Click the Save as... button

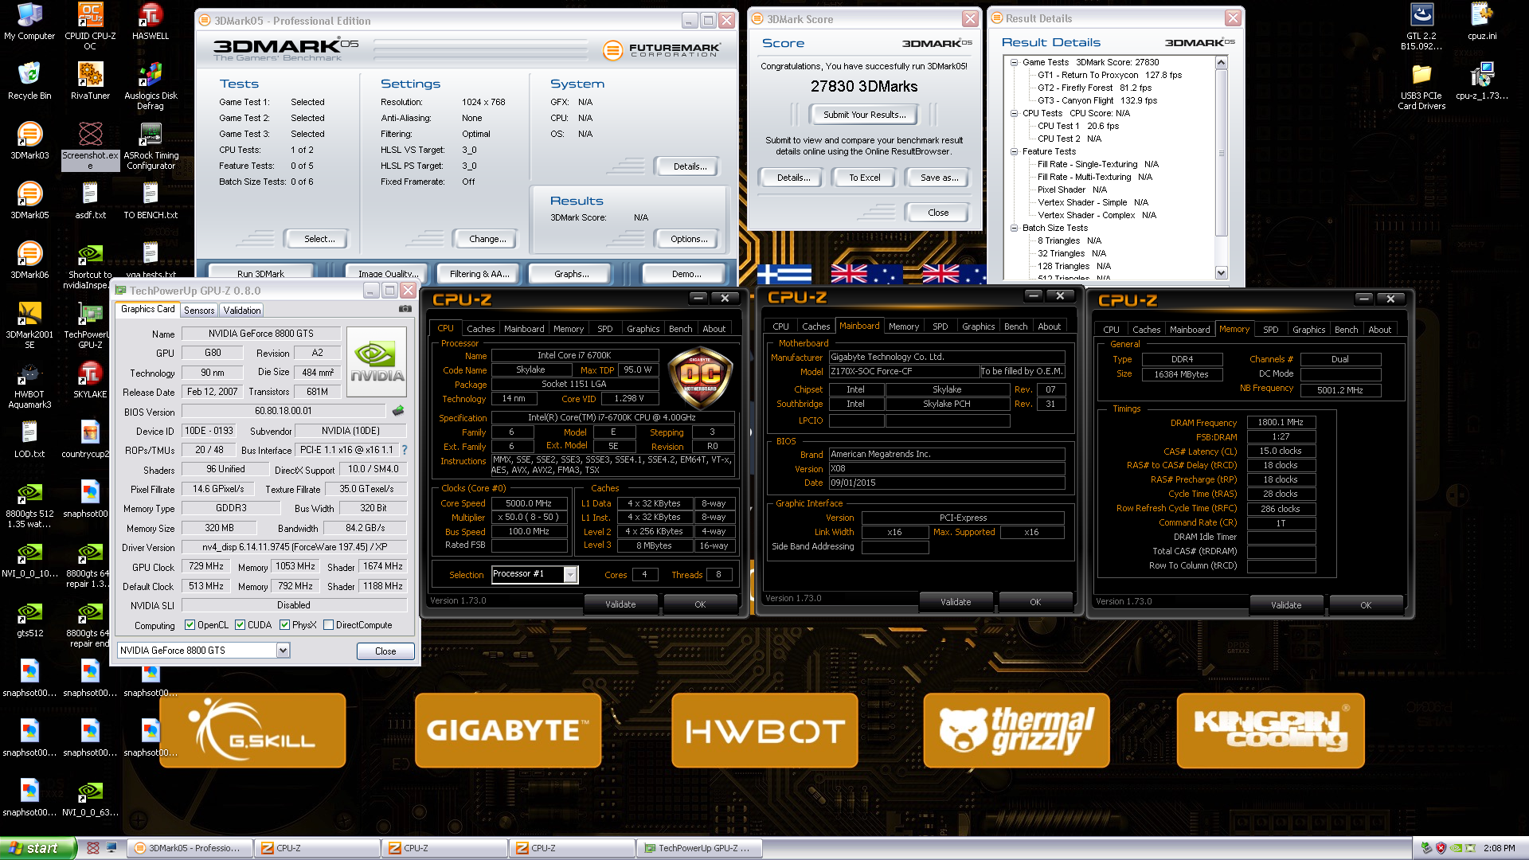939,178
